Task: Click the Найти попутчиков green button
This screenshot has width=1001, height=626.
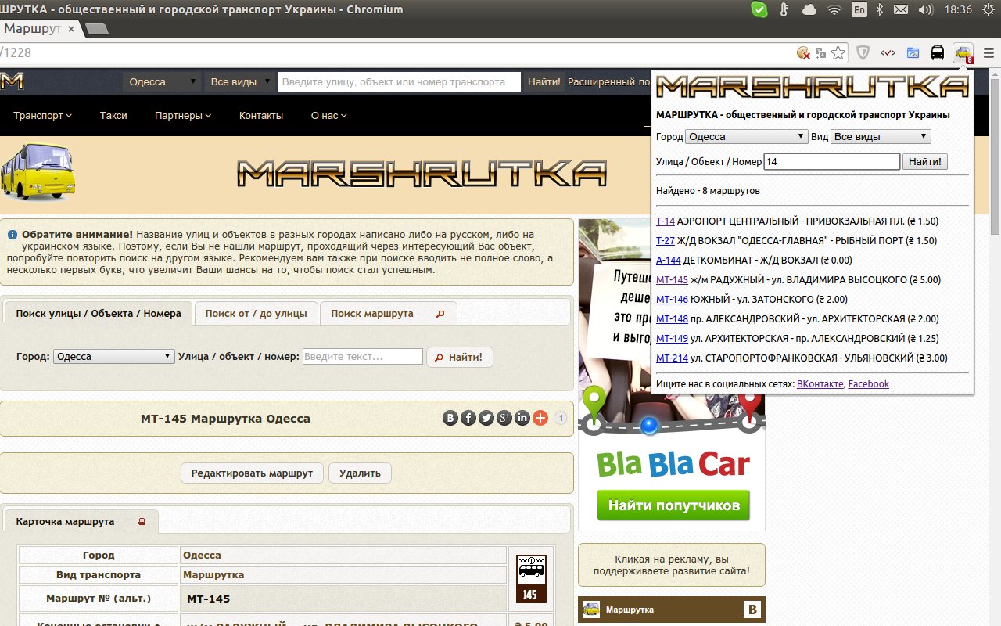Action: 673,505
